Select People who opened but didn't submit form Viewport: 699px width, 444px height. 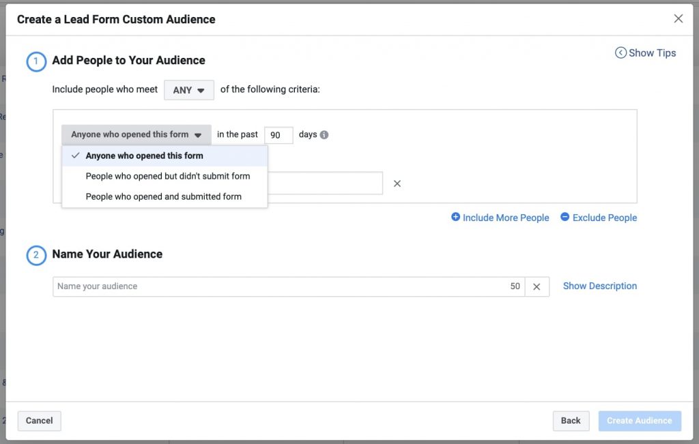pyautogui.click(x=167, y=176)
